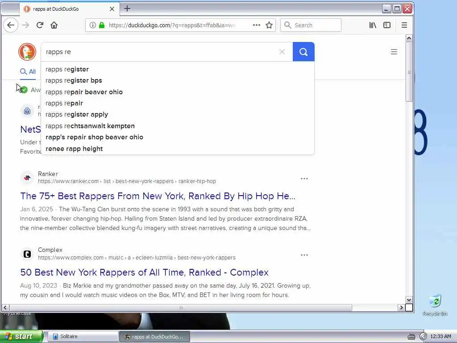Choose suggestion renee rapp height
Screen dimensions: 457x343
178,149
